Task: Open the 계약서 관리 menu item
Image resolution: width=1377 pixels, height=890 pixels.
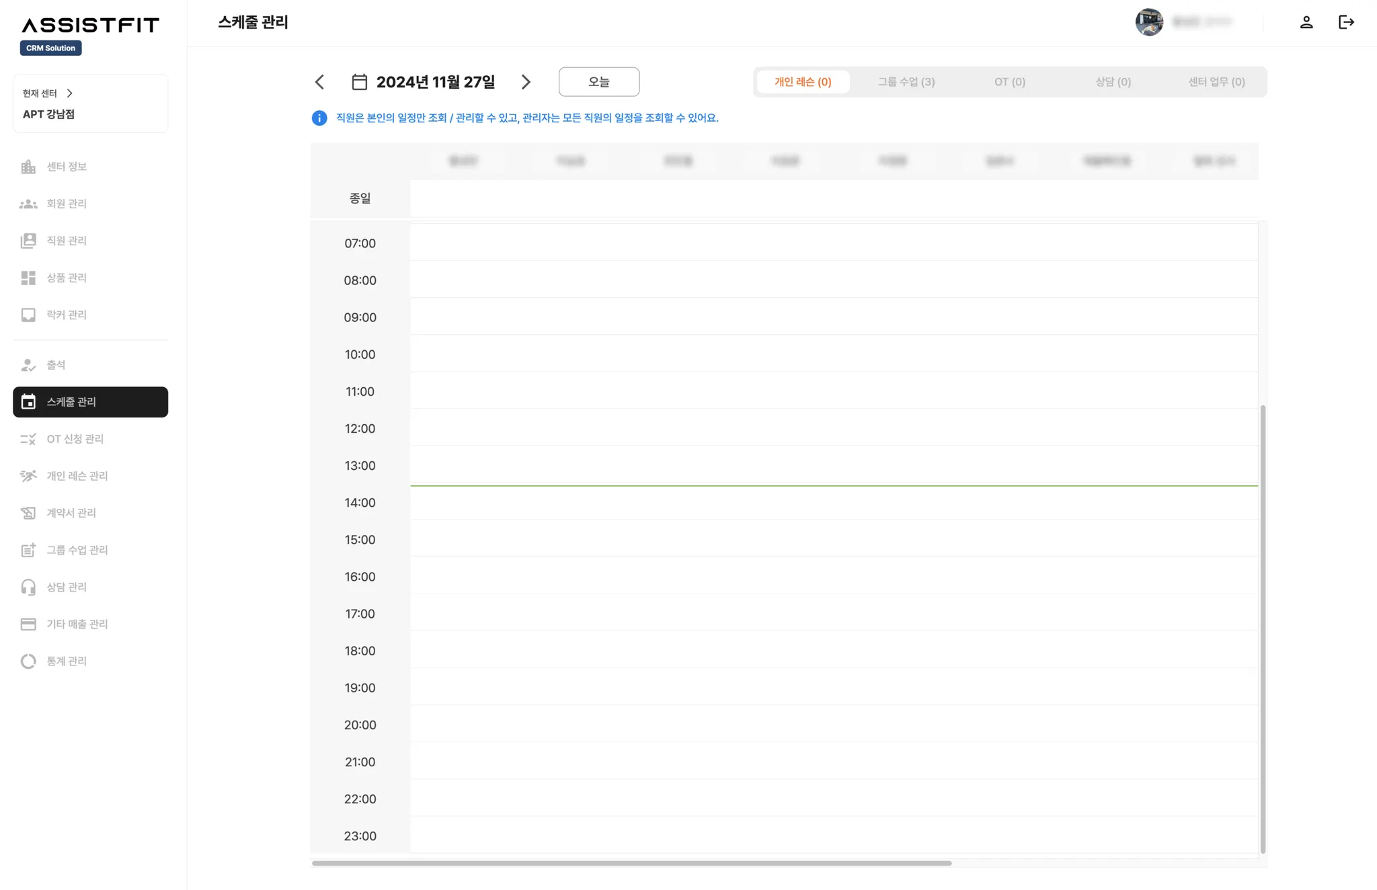Action: (71, 513)
